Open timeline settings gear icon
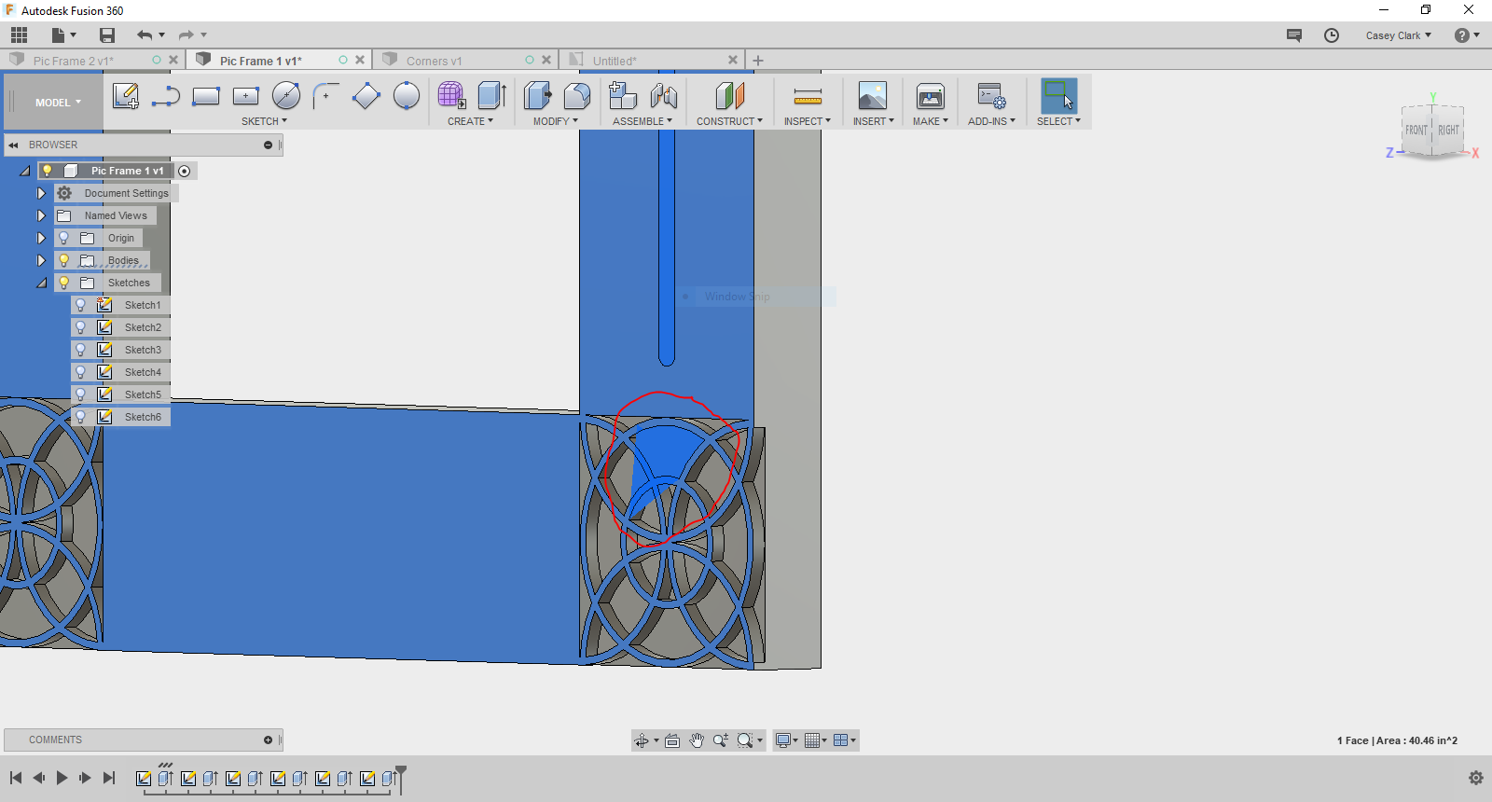 pos(1476,778)
